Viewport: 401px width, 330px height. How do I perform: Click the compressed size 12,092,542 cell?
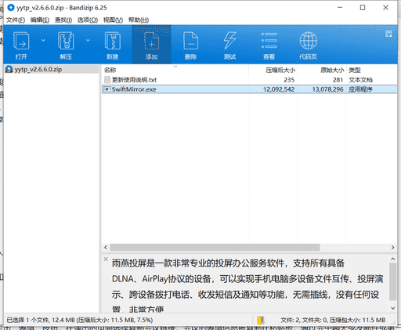pos(279,89)
